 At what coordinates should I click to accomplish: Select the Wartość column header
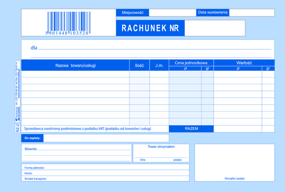(244, 63)
